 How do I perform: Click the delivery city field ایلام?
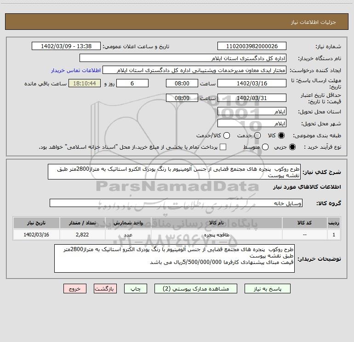point(252,123)
